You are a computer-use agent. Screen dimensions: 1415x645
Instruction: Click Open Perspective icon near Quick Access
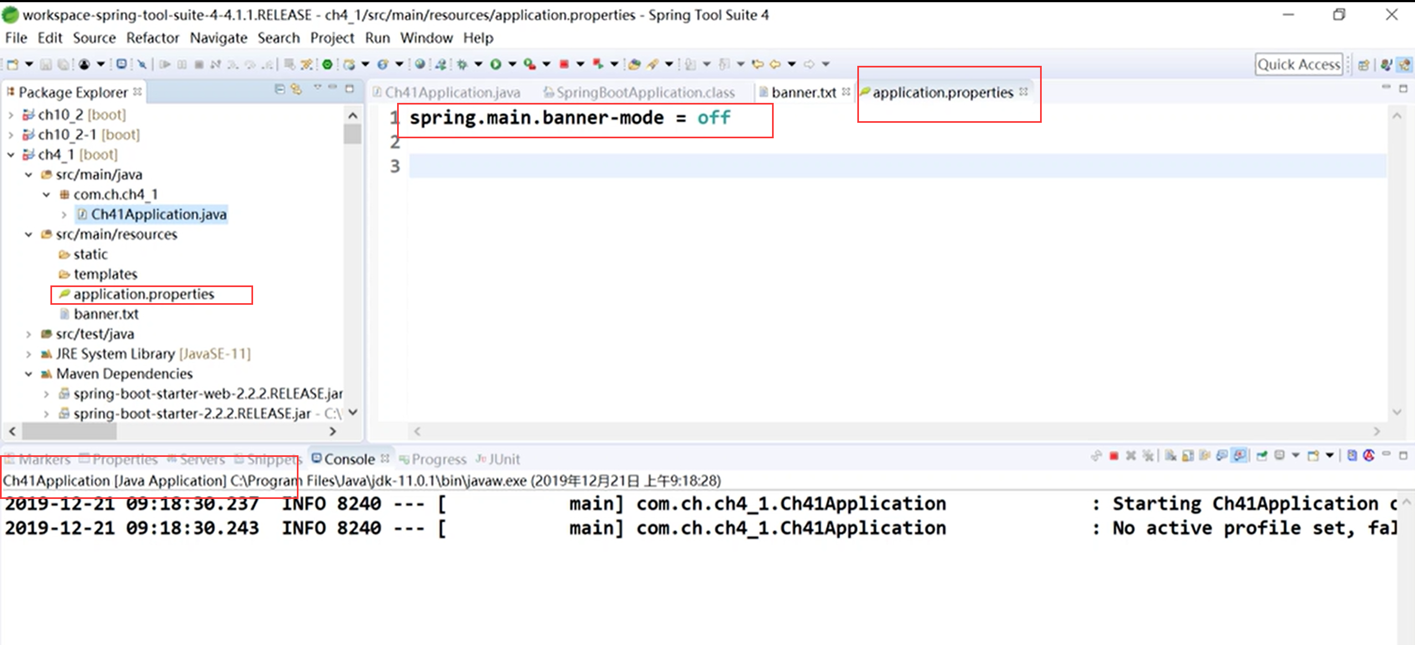1364,65
